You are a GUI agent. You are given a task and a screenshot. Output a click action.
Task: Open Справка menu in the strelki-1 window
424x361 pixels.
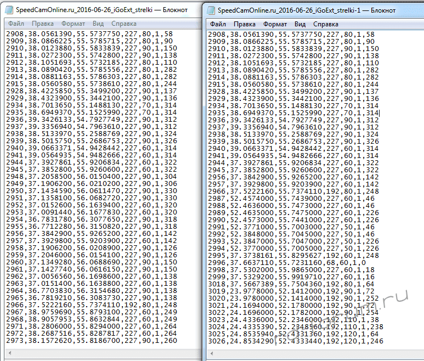coord(326,24)
